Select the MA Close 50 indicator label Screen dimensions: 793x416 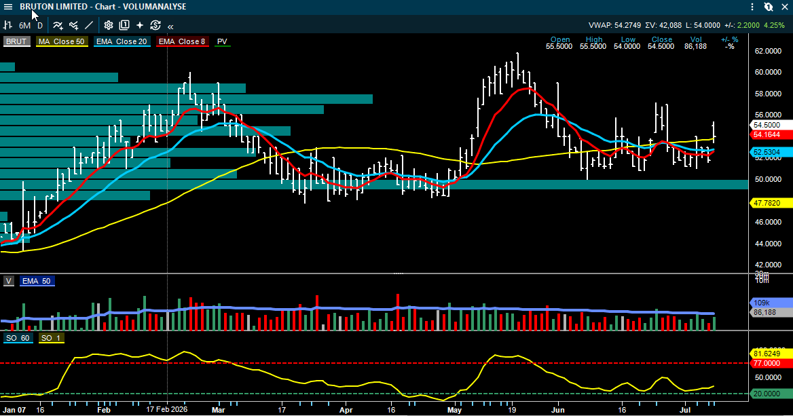(62, 41)
